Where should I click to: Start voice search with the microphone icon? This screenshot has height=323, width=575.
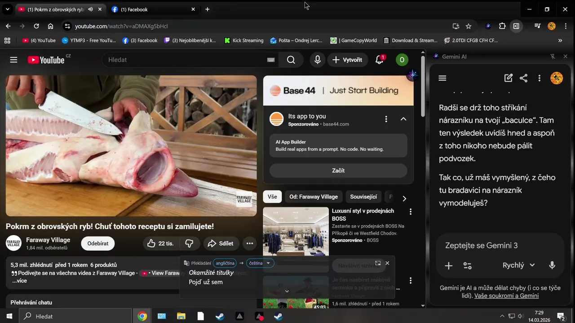tap(318, 60)
